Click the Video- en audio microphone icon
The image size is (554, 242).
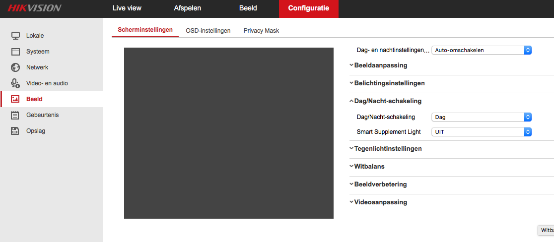point(15,83)
